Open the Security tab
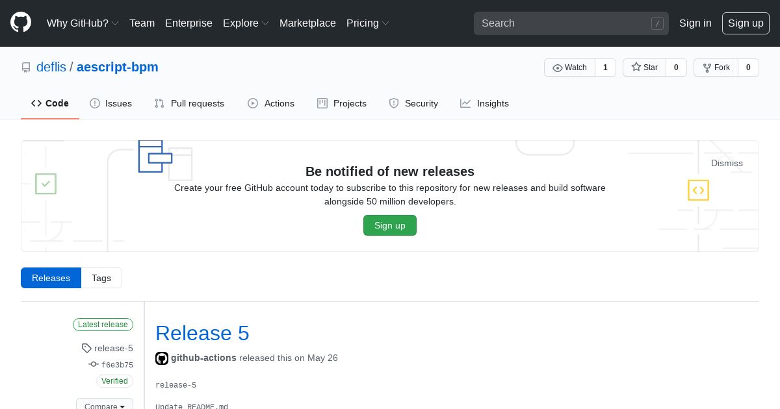Viewport: 780px width, 409px height. tap(413, 103)
